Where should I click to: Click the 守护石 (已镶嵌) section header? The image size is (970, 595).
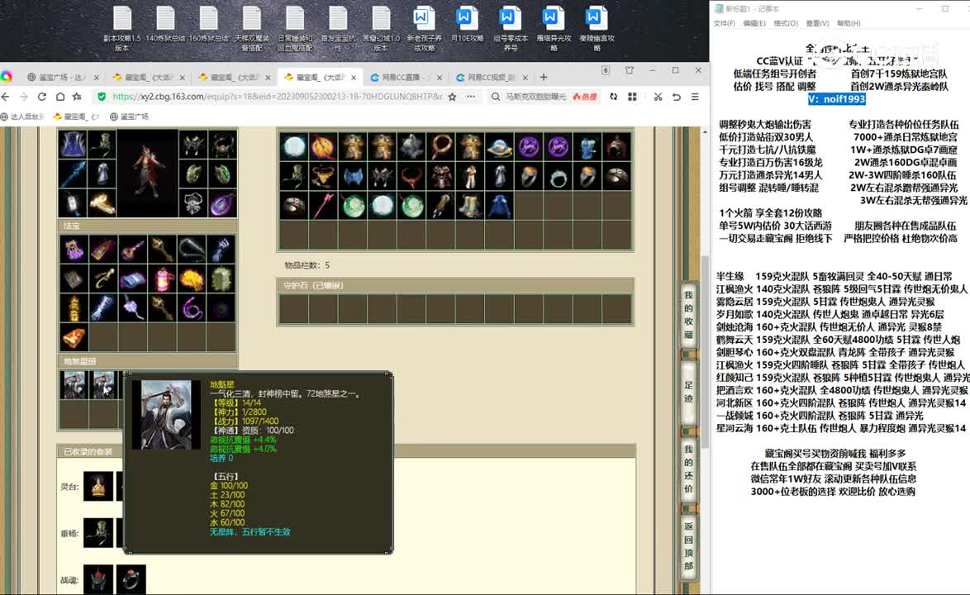pos(455,285)
